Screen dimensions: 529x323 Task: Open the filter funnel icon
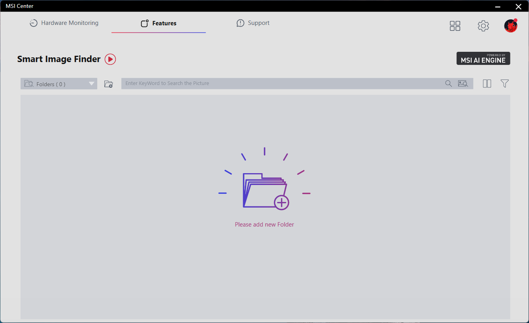(x=504, y=83)
